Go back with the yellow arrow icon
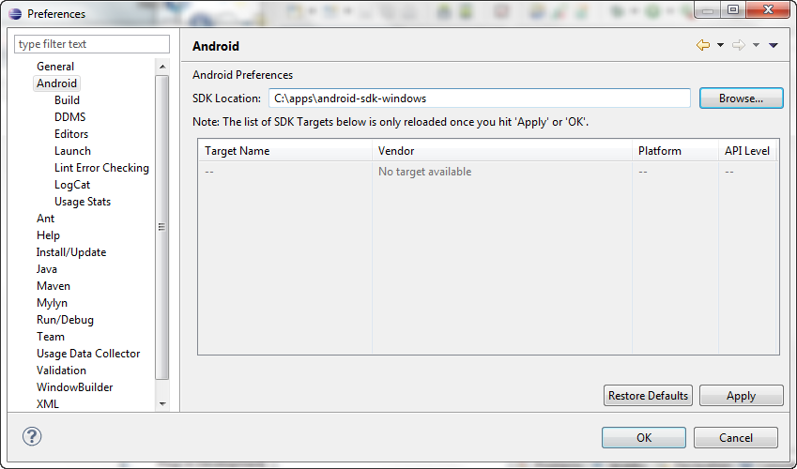797x469 pixels. point(703,45)
